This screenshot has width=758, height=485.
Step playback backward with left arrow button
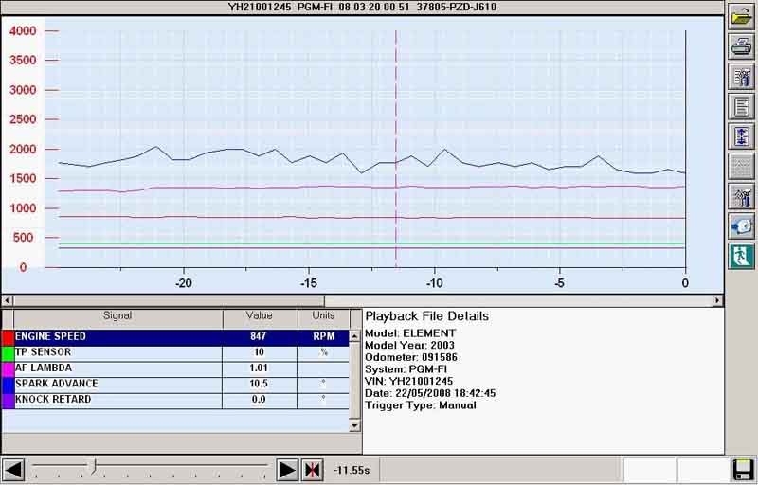coord(13,470)
